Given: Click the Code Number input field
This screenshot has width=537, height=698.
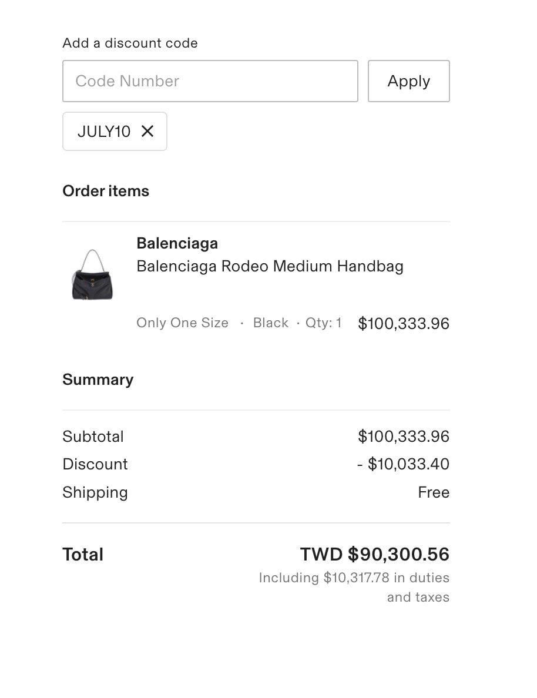Looking at the screenshot, I should (210, 81).
